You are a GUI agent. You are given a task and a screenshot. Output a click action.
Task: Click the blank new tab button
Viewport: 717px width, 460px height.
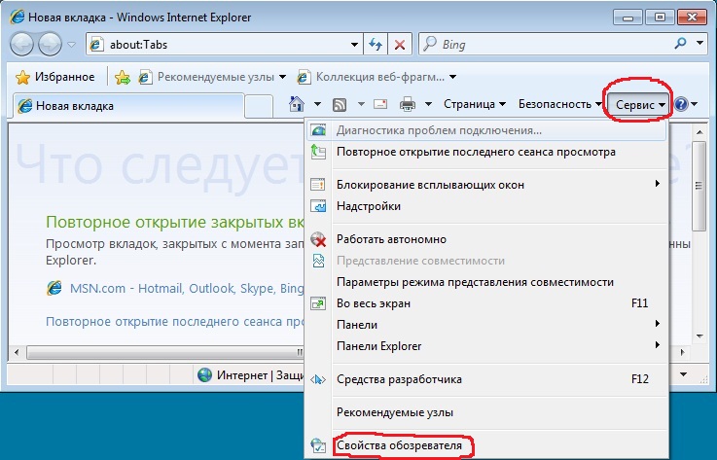[259, 106]
